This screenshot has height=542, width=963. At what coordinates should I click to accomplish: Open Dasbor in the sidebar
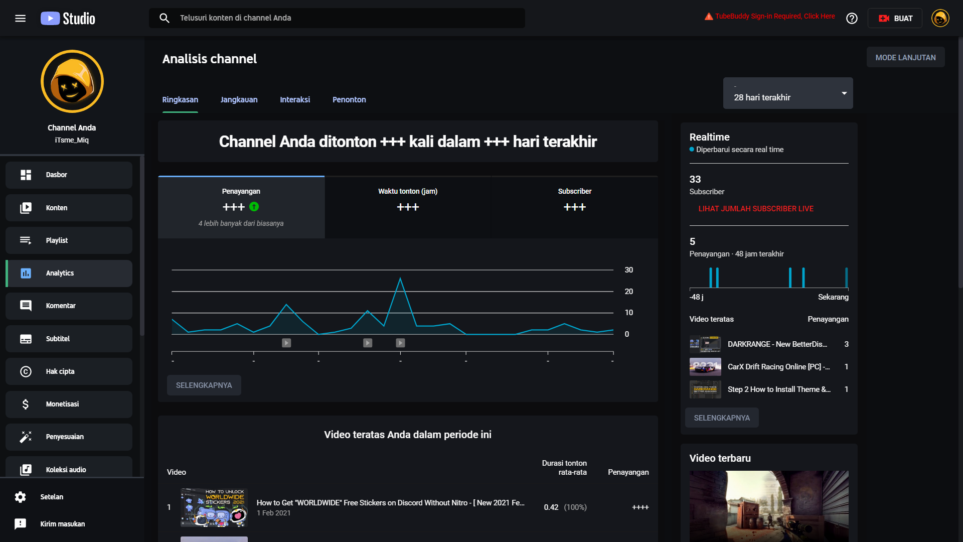point(69,175)
